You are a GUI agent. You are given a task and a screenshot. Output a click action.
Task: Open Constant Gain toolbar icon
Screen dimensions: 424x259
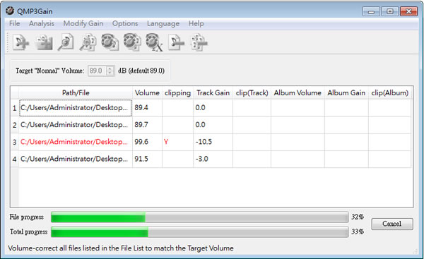(154, 42)
